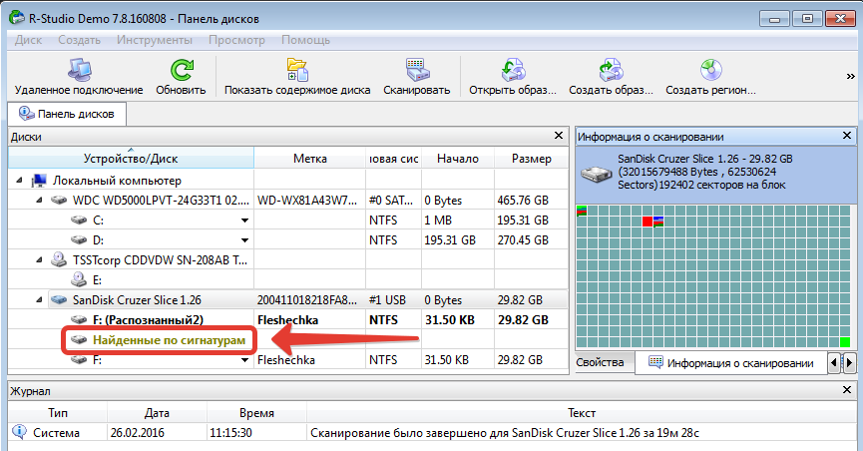The width and height of the screenshot is (863, 451).
Task: Sort by the Размер column header
Action: click(531, 159)
